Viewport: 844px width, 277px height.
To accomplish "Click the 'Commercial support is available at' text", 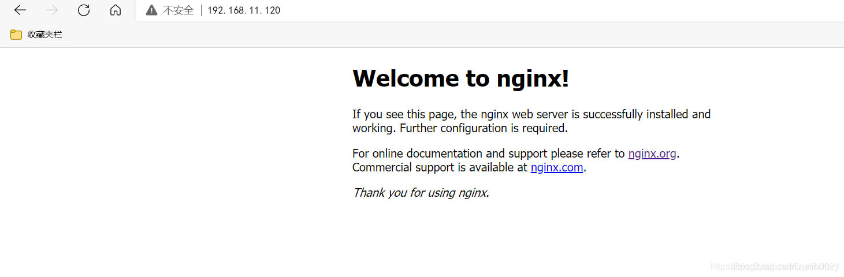I will (x=440, y=167).
